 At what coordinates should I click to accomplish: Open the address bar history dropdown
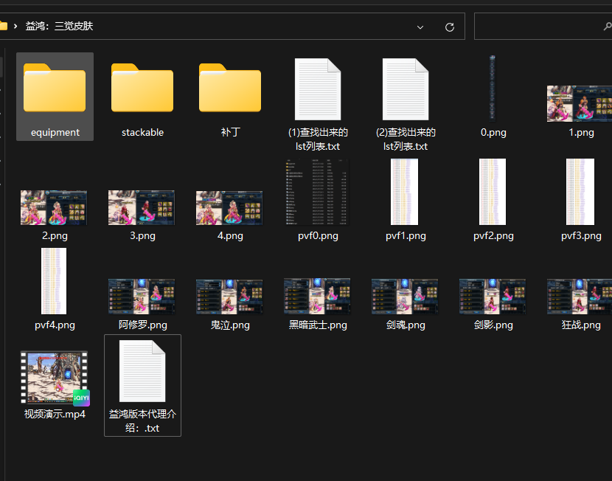420,27
